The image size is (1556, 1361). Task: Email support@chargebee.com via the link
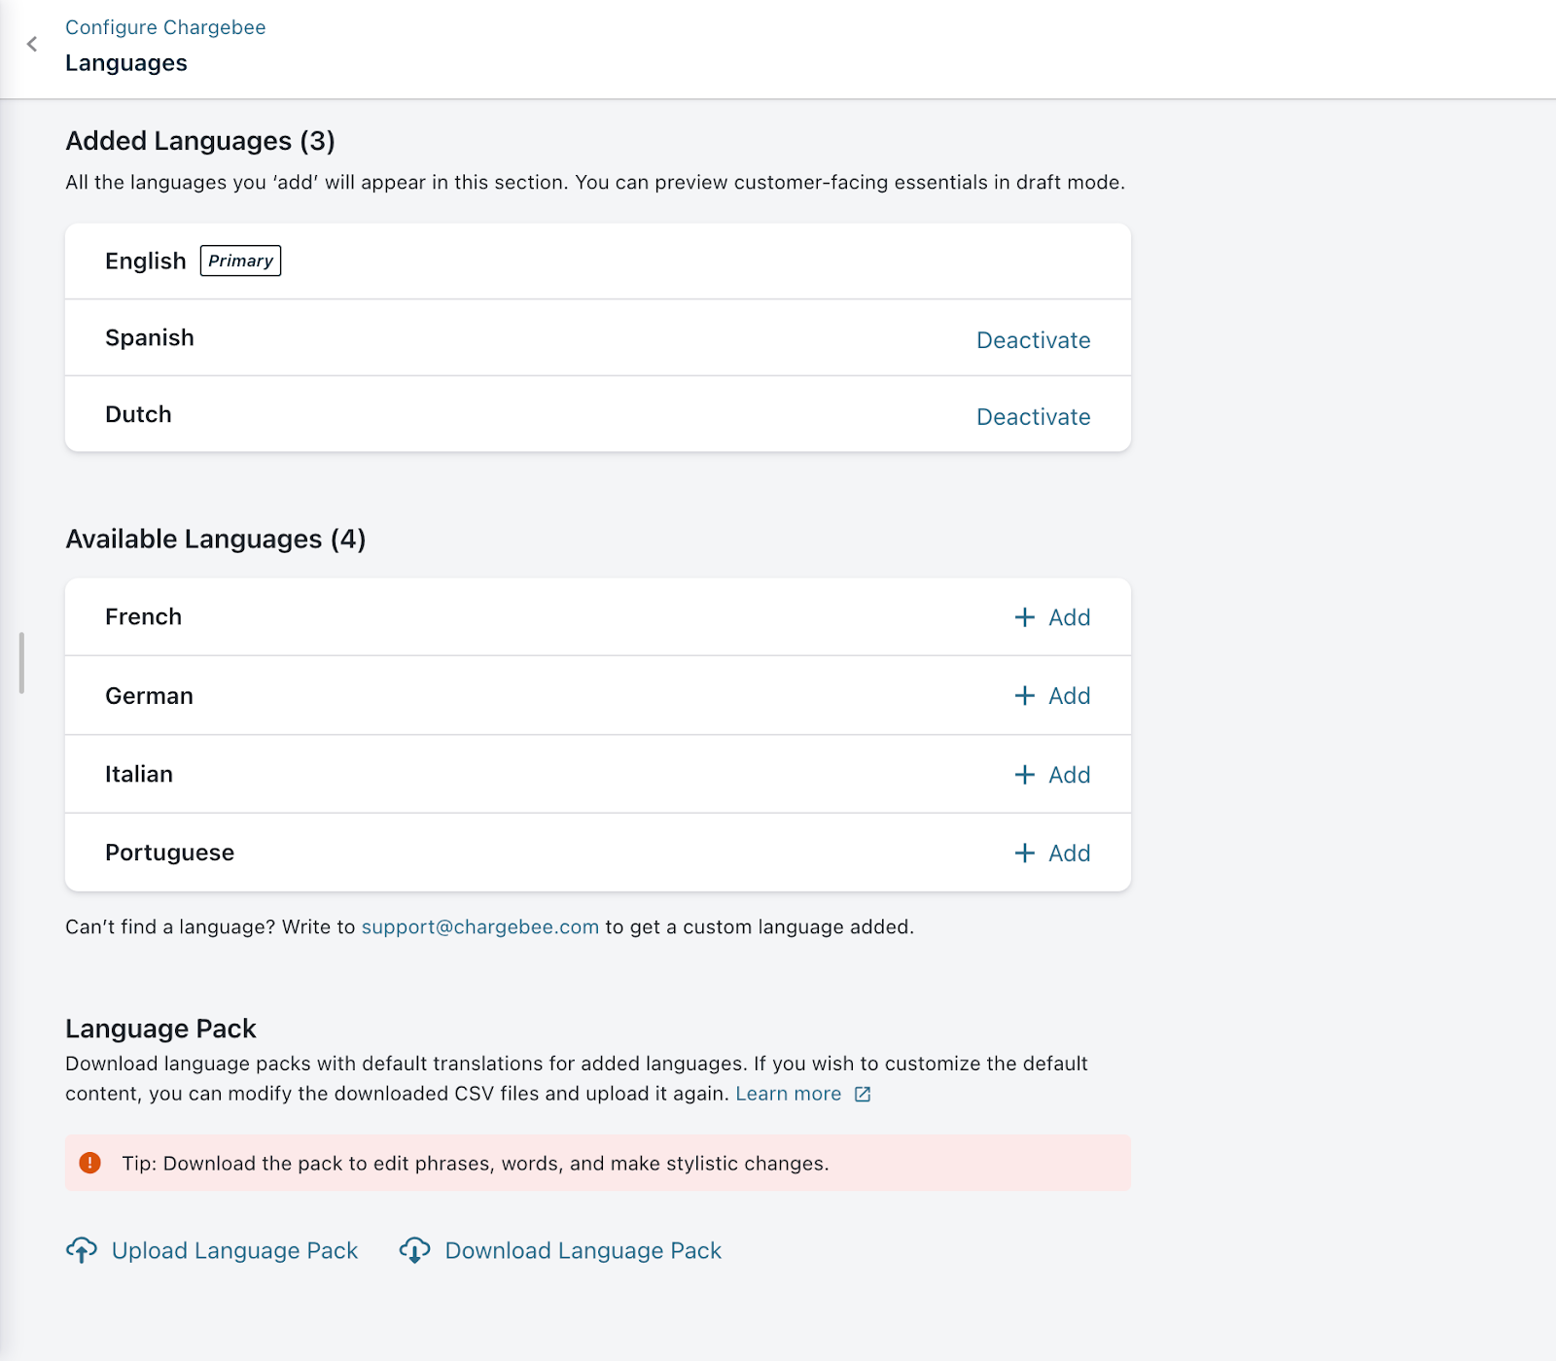pos(479,926)
